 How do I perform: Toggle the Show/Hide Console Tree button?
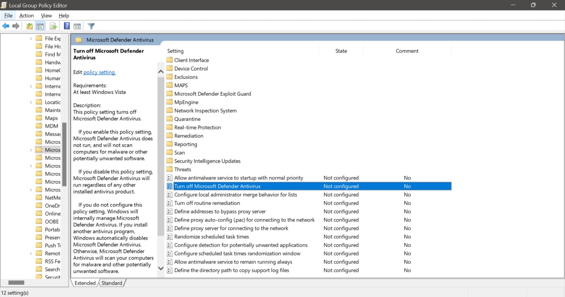40,26
